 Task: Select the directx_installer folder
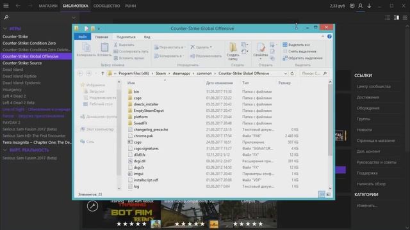click(x=146, y=104)
